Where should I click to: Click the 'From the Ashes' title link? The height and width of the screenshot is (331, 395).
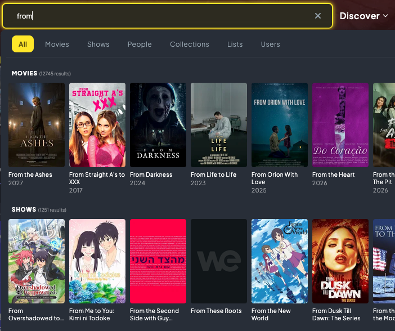(30, 175)
